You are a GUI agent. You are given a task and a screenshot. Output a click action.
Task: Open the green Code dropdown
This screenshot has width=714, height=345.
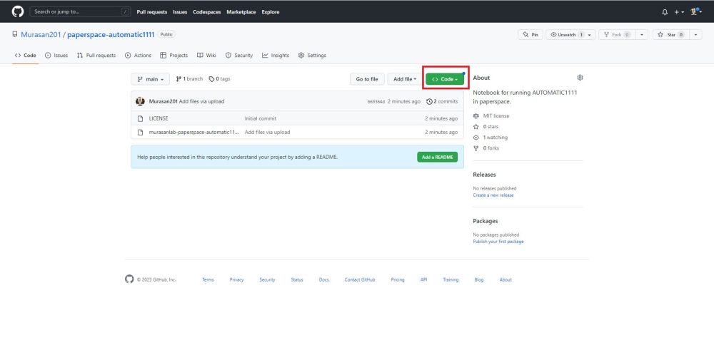pos(445,79)
